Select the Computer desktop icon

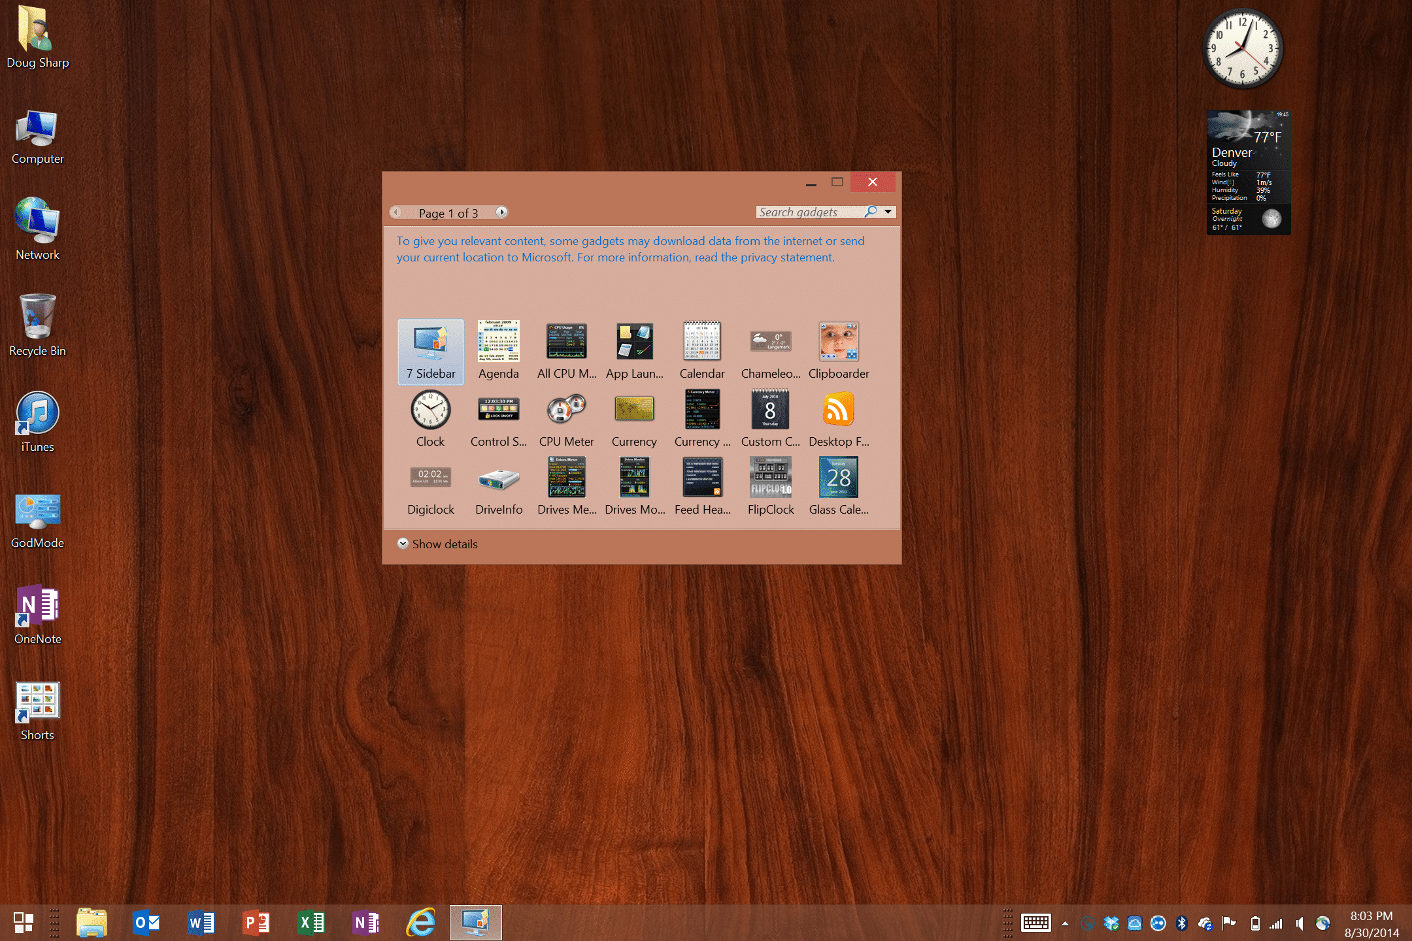38,137
